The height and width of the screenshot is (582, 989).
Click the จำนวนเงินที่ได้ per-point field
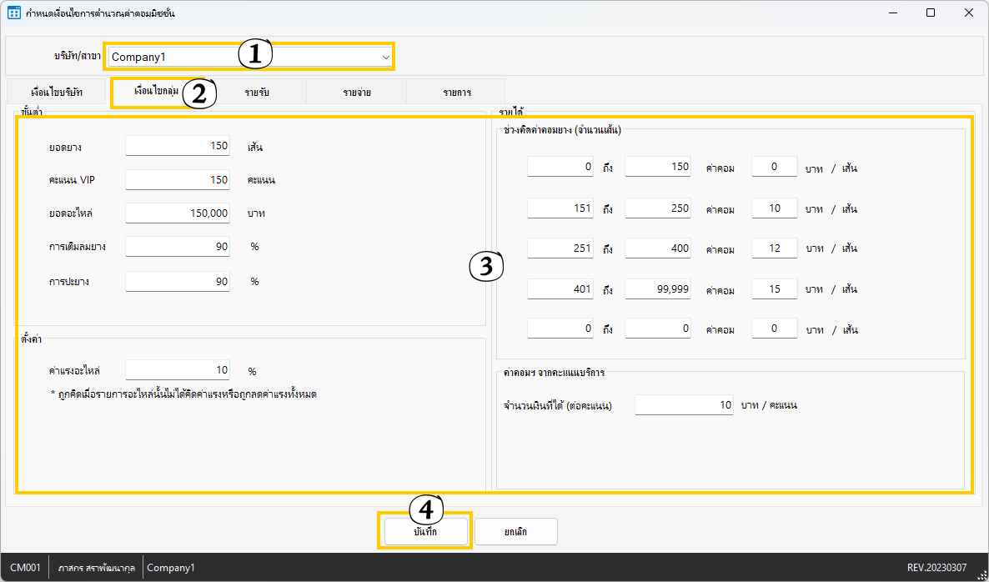(684, 405)
